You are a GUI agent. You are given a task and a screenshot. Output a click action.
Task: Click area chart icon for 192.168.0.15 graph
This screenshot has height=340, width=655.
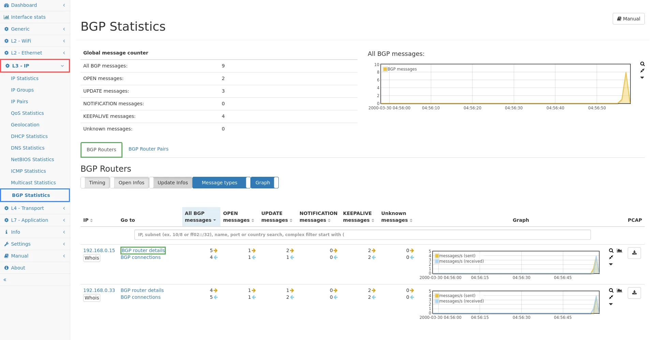click(620, 251)
